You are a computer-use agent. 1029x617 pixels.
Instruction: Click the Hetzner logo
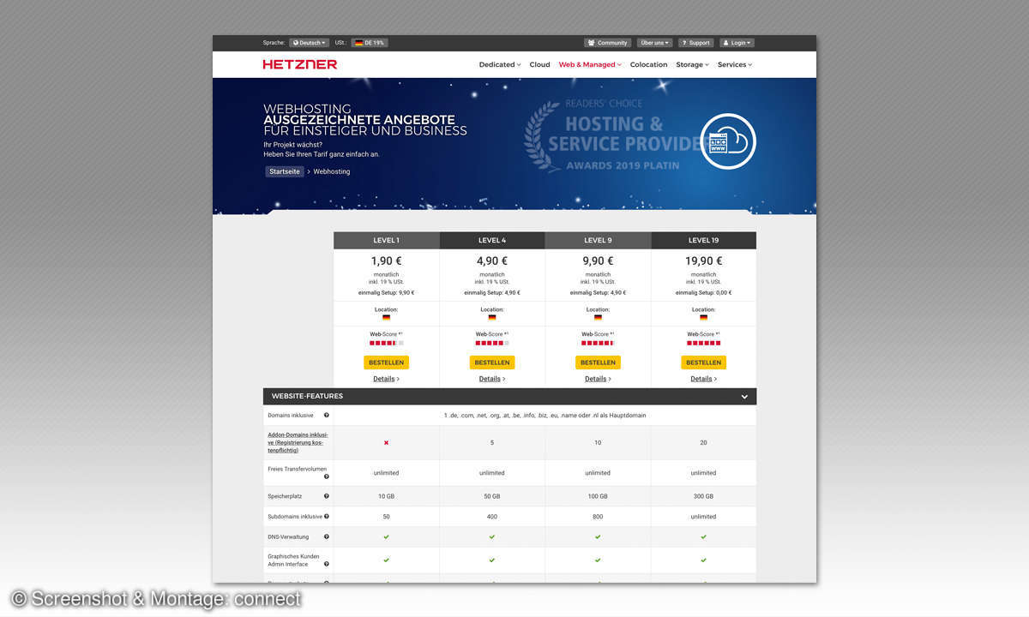click(x=300, y=64)
